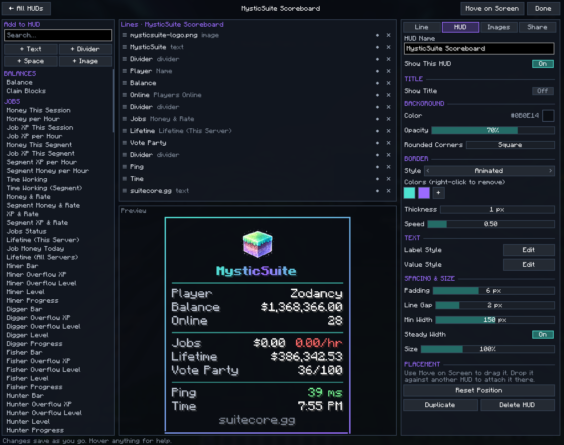Image resolution: width=564 pixels, height=445 pixels.
Task: Delete the suitecore.gg text line
Action: [x=388, y=191]
